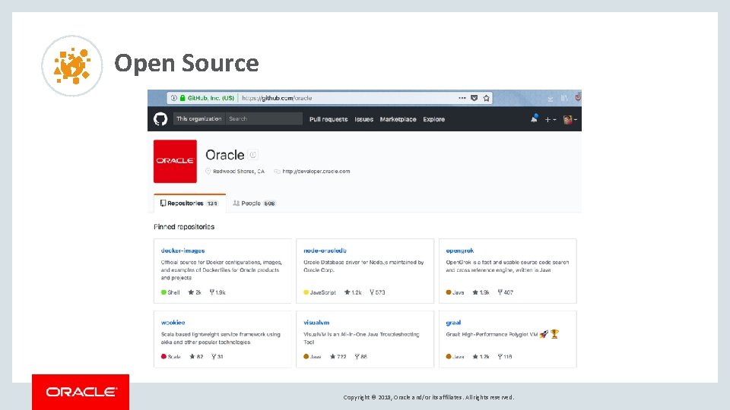Open the docker-images repository
This screenshot has width=730, height=410.
pos(183,251)
